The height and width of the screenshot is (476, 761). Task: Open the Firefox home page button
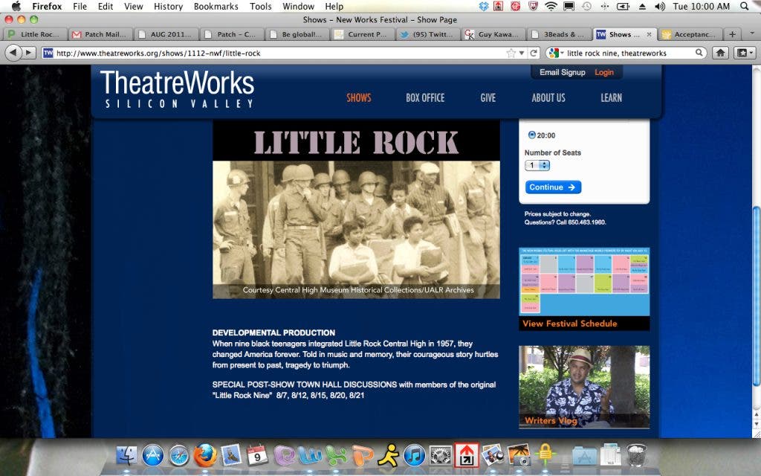coord(720,53)
